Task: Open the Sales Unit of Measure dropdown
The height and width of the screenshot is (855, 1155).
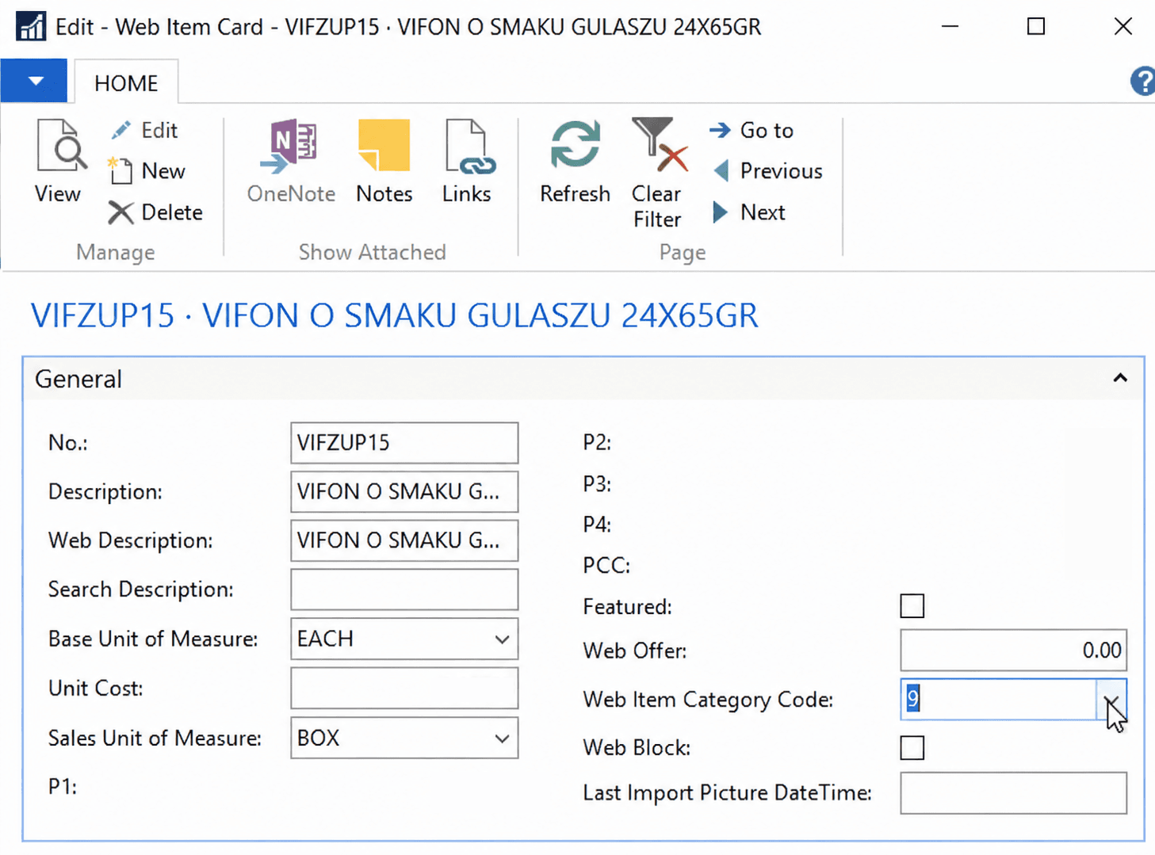Action: pyautogui.click(x=502, y=739)
